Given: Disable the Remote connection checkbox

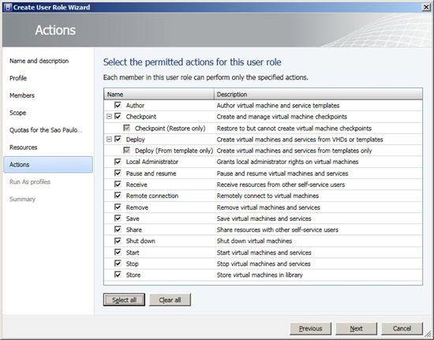Looking at the screenshot, I should [118, 196].
